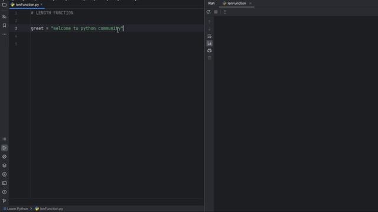Open the Git version control sidebar icon
Screen dimensions: 378x212
[4, 201]
